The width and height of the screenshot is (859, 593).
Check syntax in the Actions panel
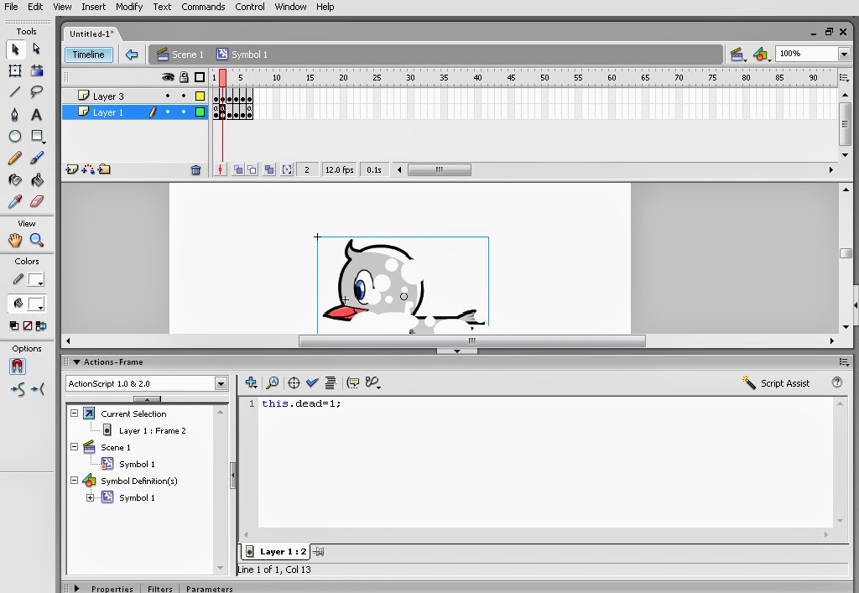312,382
